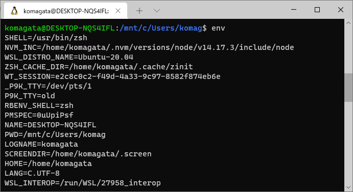Click the empty title bar area
Screen dimensions: 353x192
click(225, 10)
